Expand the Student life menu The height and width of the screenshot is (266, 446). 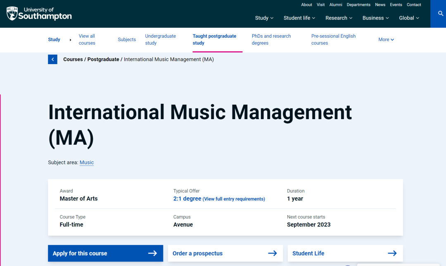299,18
